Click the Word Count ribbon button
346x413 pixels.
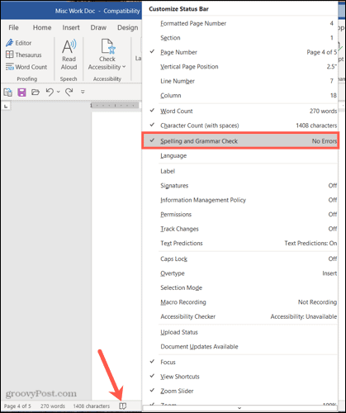(x=26, y=67)
